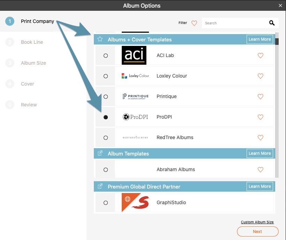Select the Loxley Colour radio button

coord(106,76)
